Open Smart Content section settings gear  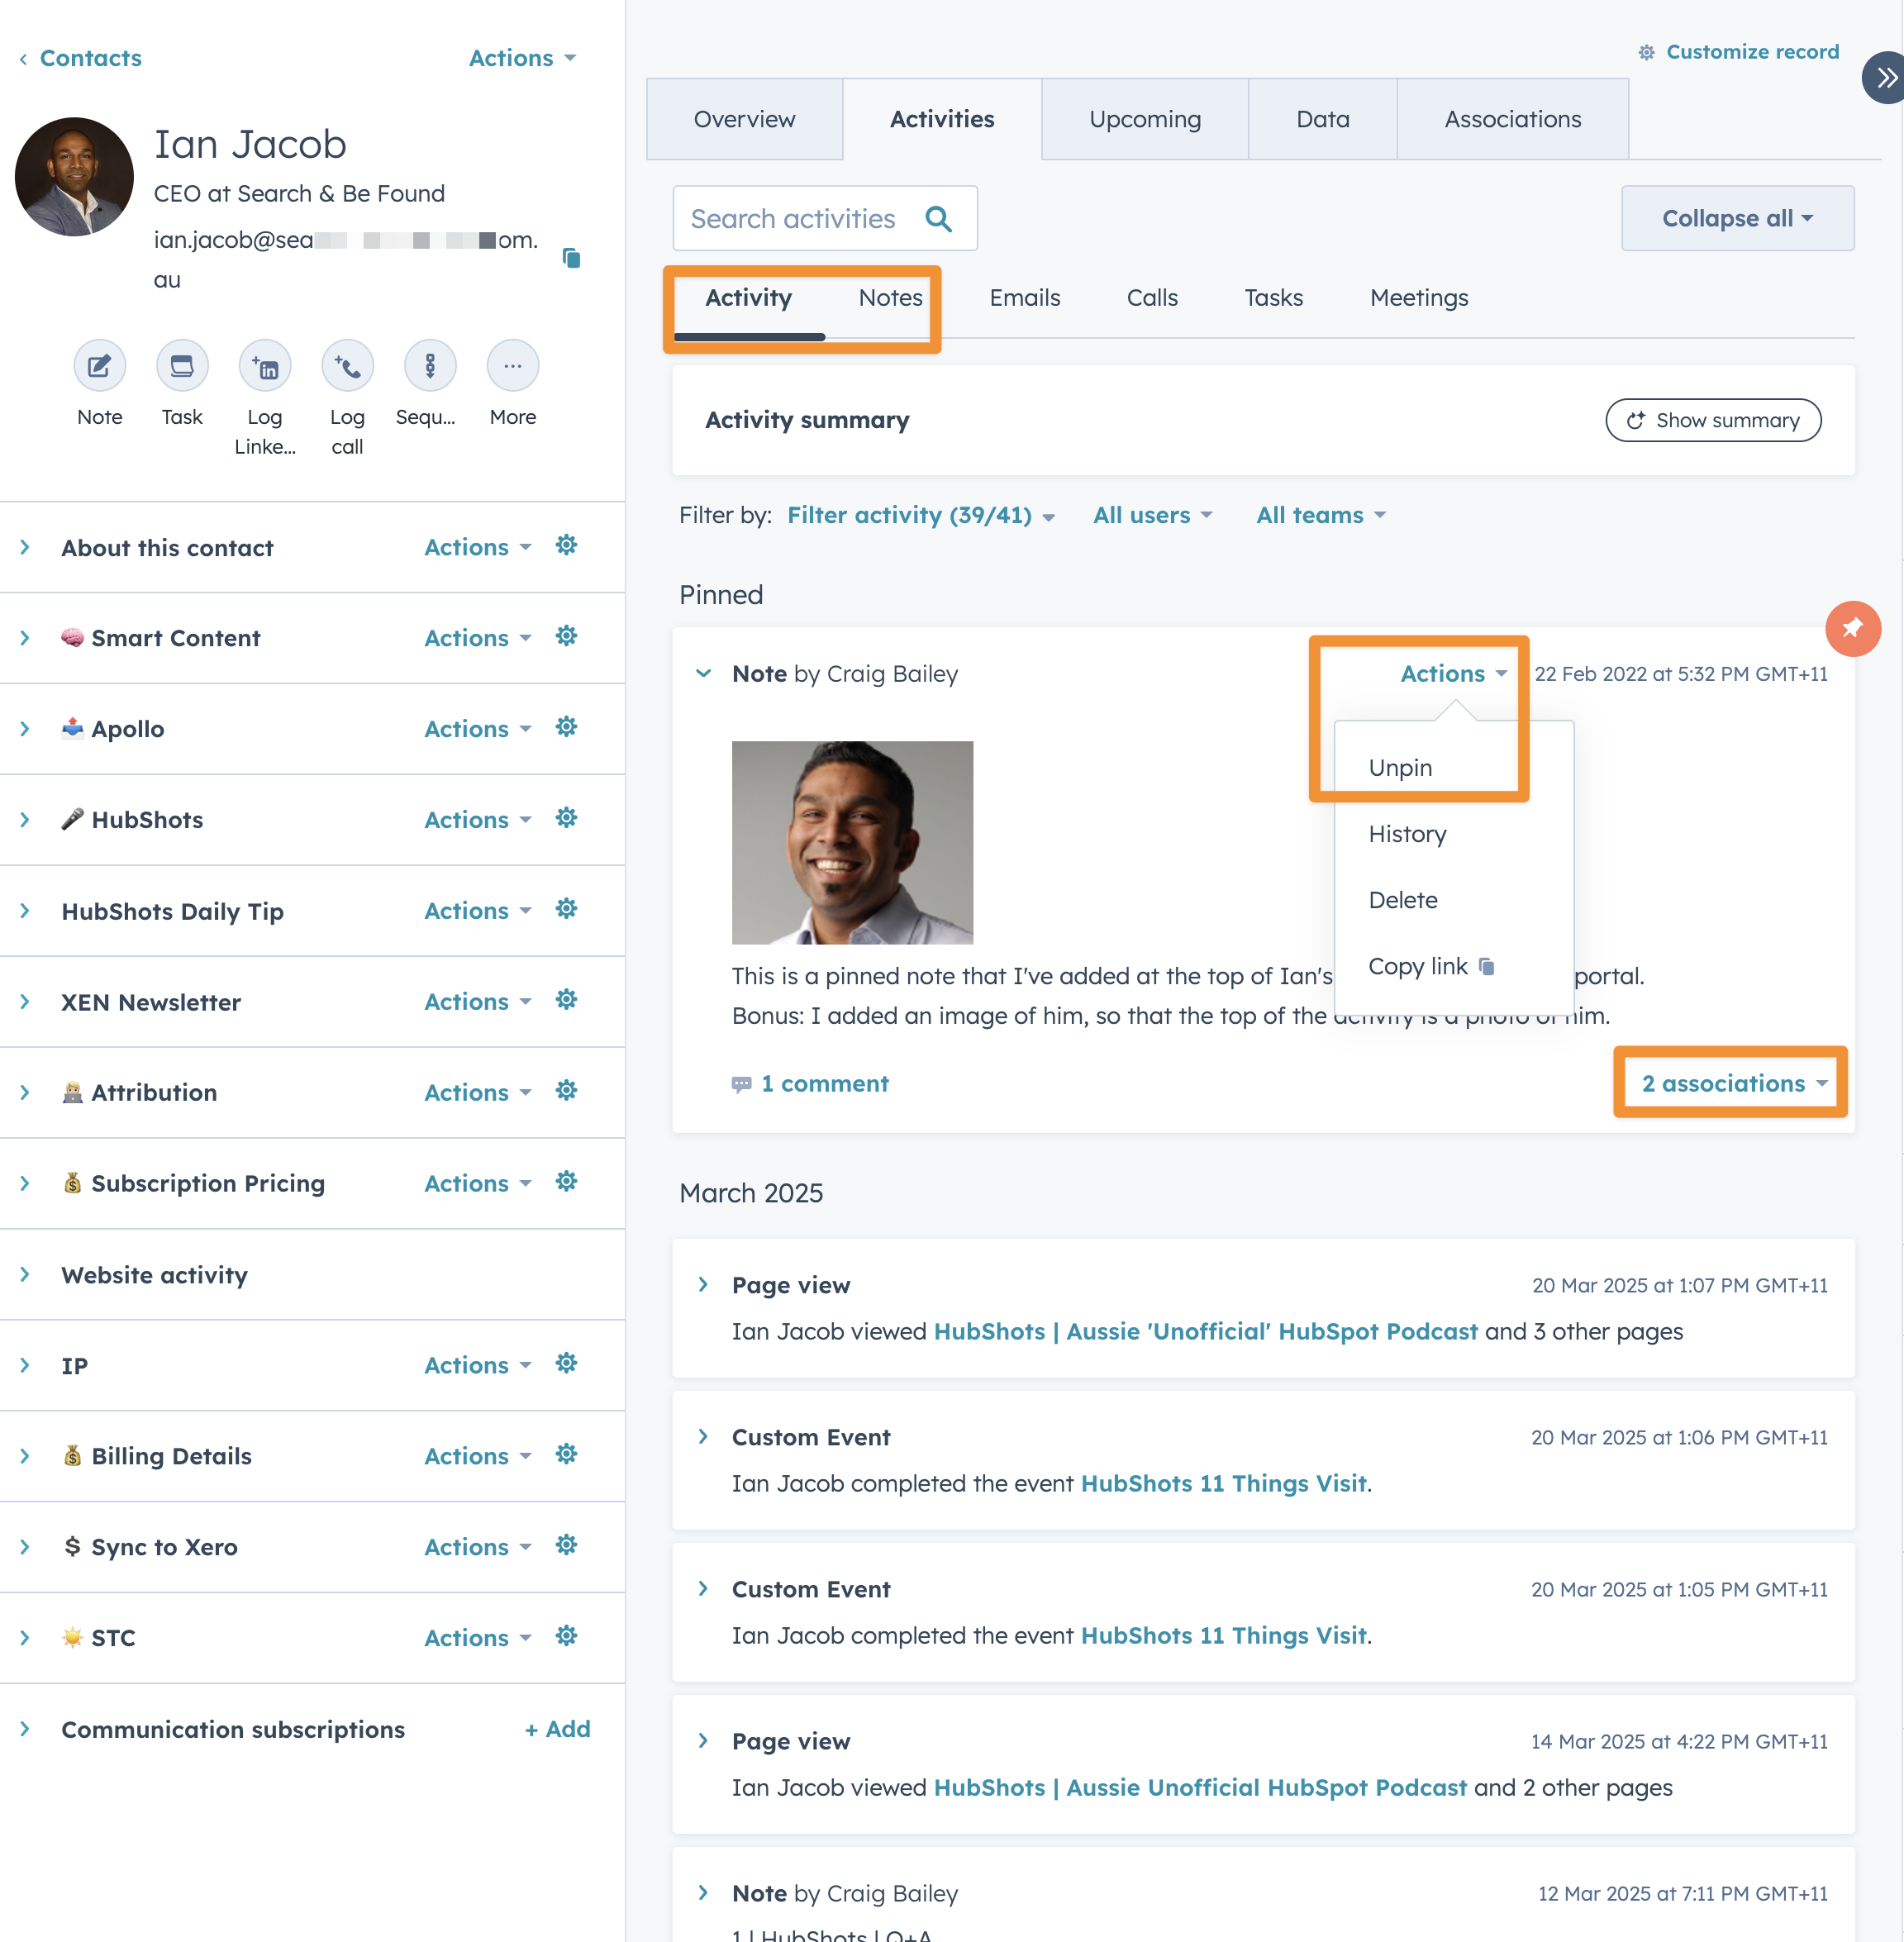[566, 637]
